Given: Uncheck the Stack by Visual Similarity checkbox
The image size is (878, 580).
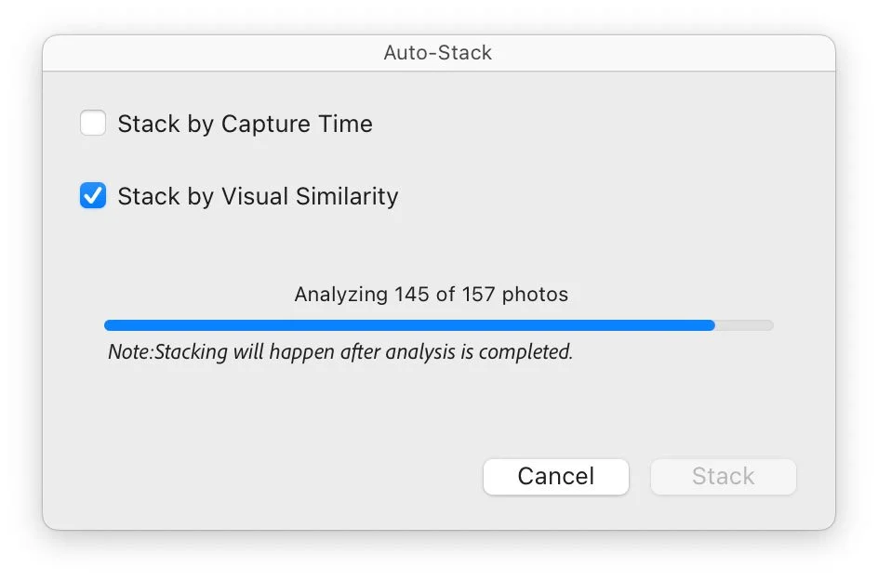Looking at the screenshot, I should (x=93, y=196).
